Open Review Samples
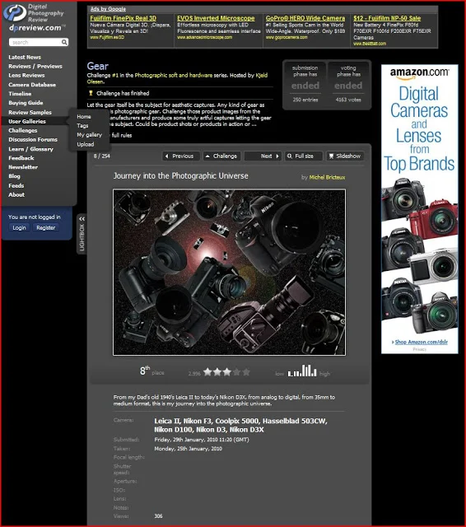This screenshot has width=466, height=527. tap(30, 112)
